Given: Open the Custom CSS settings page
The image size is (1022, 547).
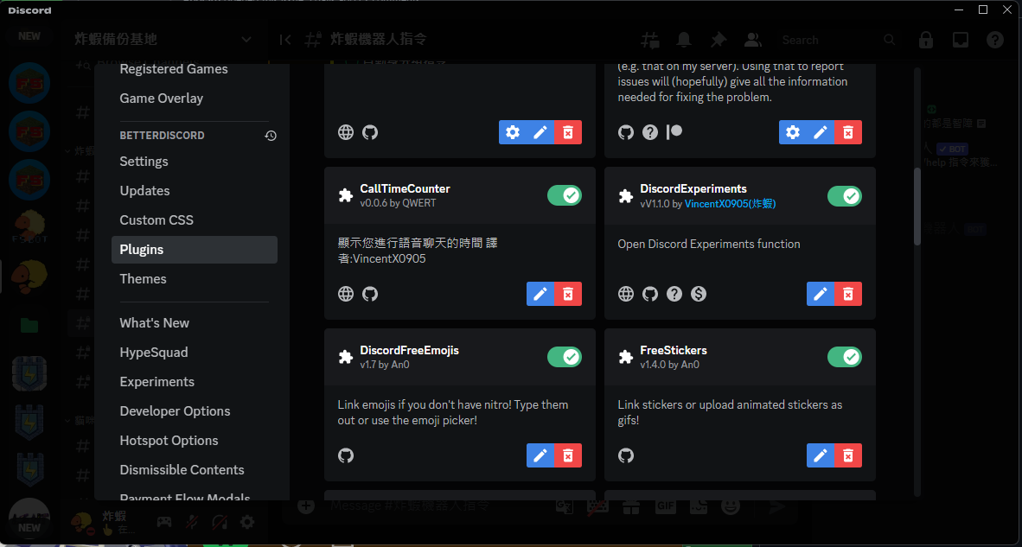Looking at the screenshot, I should click(156, 219).
